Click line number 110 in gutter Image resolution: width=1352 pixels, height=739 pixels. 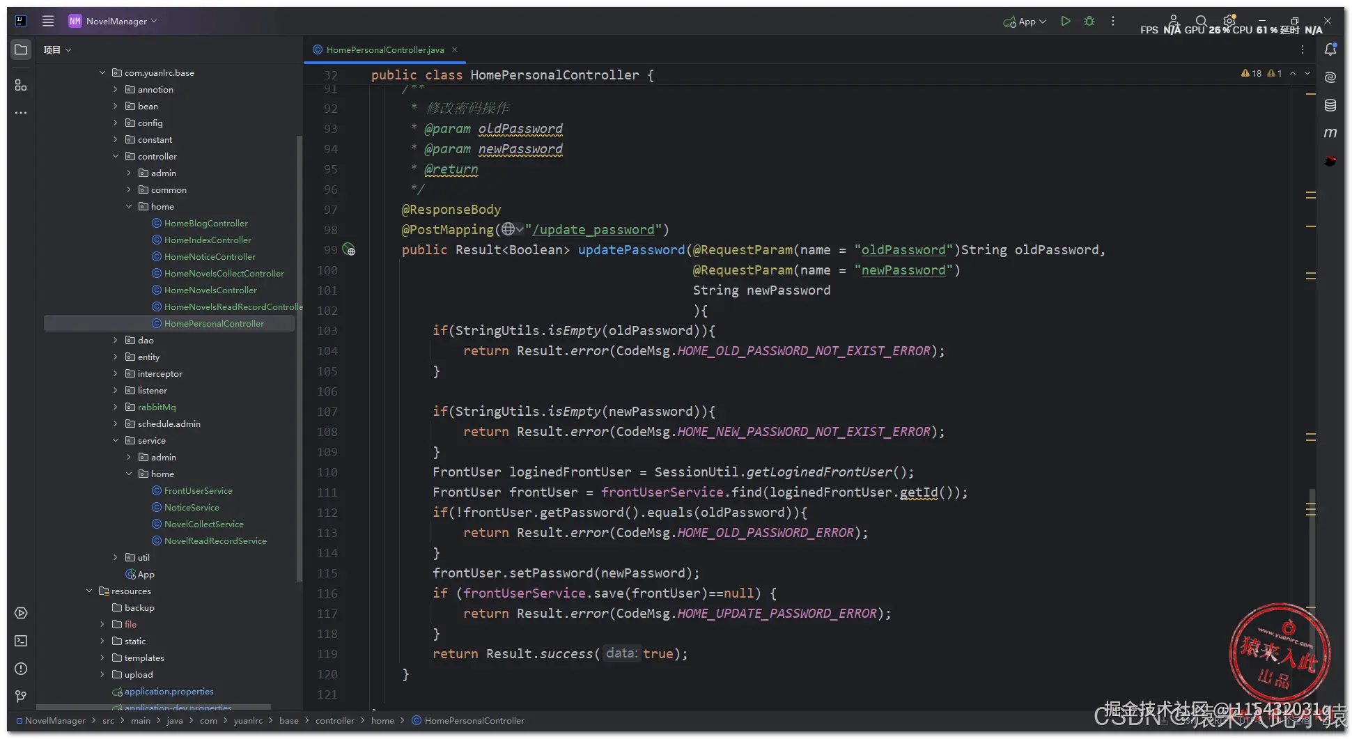[x=327, y=472]
